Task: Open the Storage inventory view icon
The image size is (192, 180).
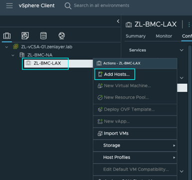Action: click(x=43, y=35)
